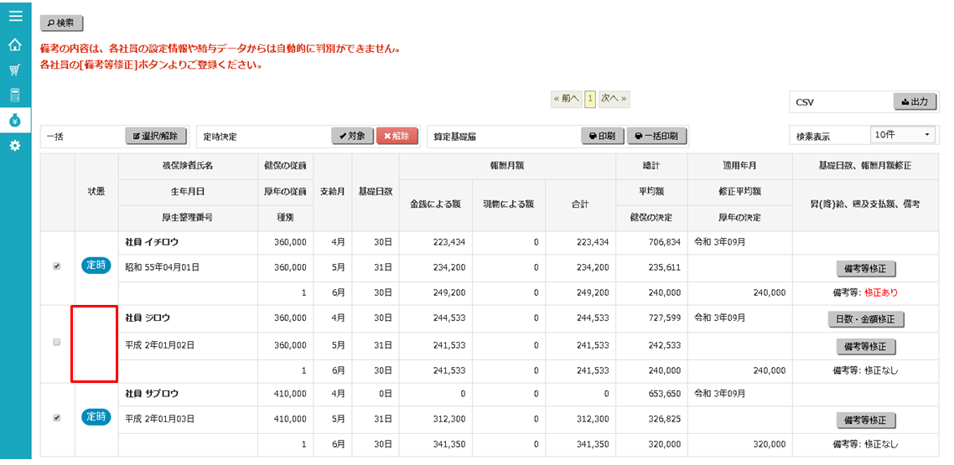Open the shopping cart section in the sidebar

(15, 70)
